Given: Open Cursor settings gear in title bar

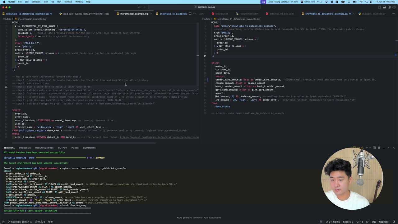Looking at the screenshot, I should pyautogui.click(x=394, y=7).
